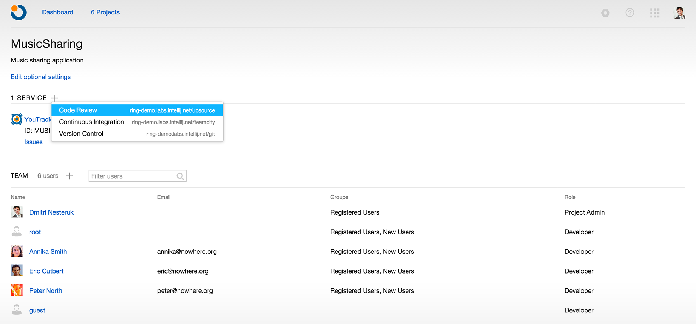Open the guest user profile

pos(37,310)
